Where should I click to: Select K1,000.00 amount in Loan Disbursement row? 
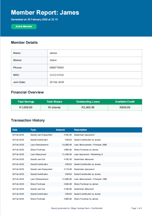[x=67, y=179]
